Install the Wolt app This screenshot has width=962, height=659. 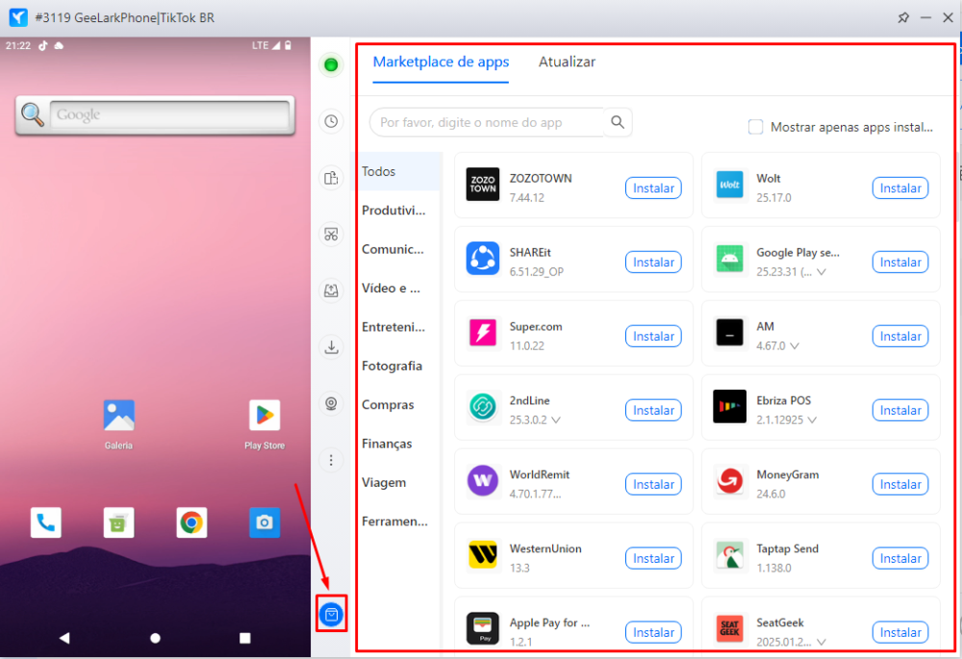900,188
